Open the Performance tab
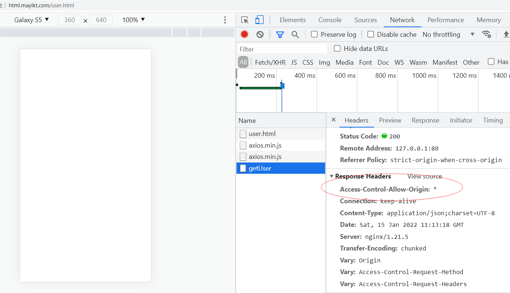510x293 pixels. (446, 20)
